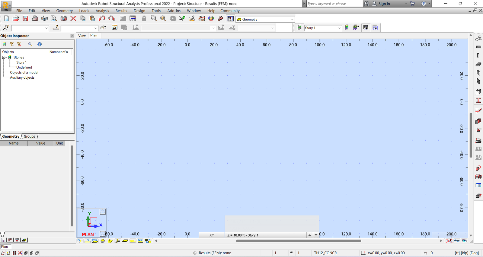Open the tables icon in the right toolbar
The image size is (483, 257).
click(x=478, y=185)
